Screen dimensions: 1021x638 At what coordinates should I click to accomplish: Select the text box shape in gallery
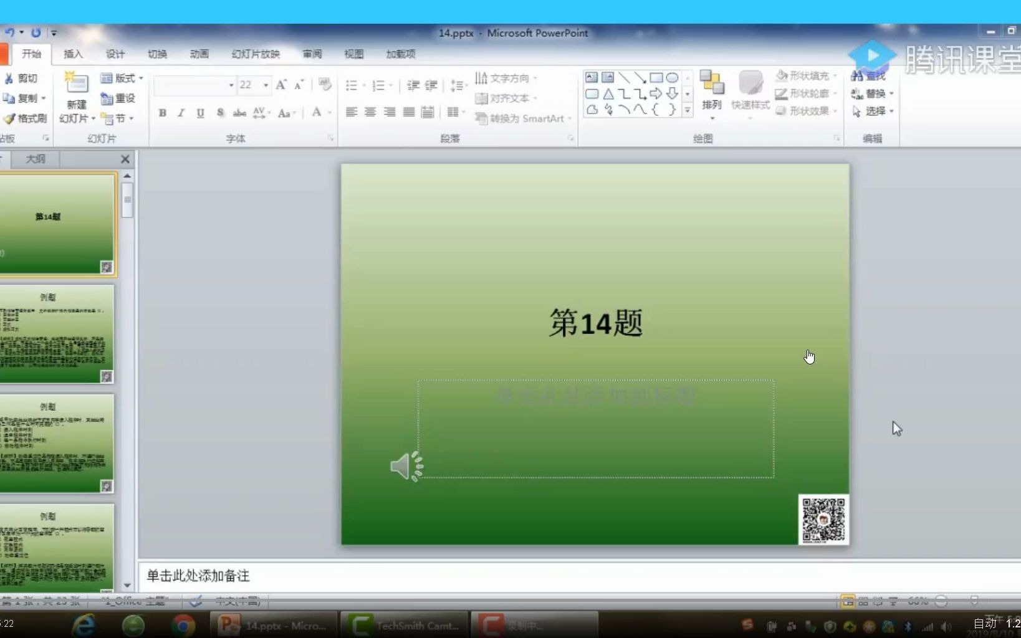(592, 78)
